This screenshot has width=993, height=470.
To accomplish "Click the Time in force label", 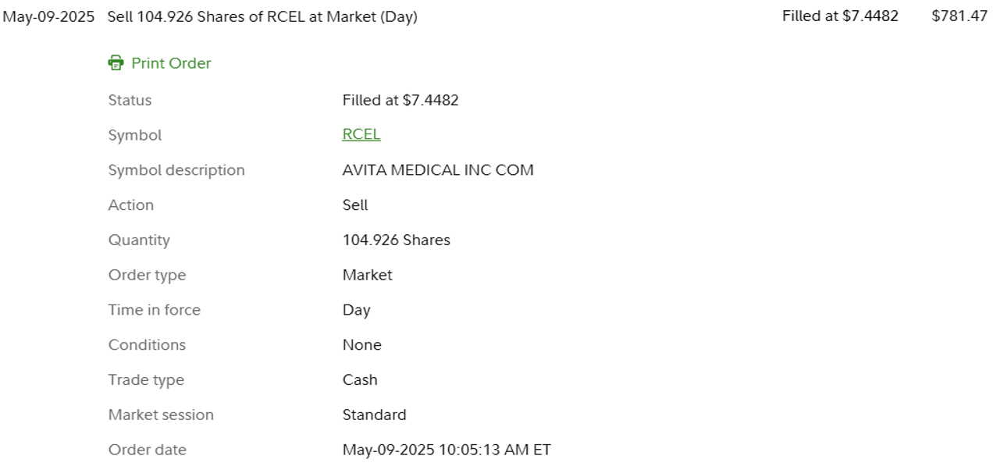I will [154, 310].
